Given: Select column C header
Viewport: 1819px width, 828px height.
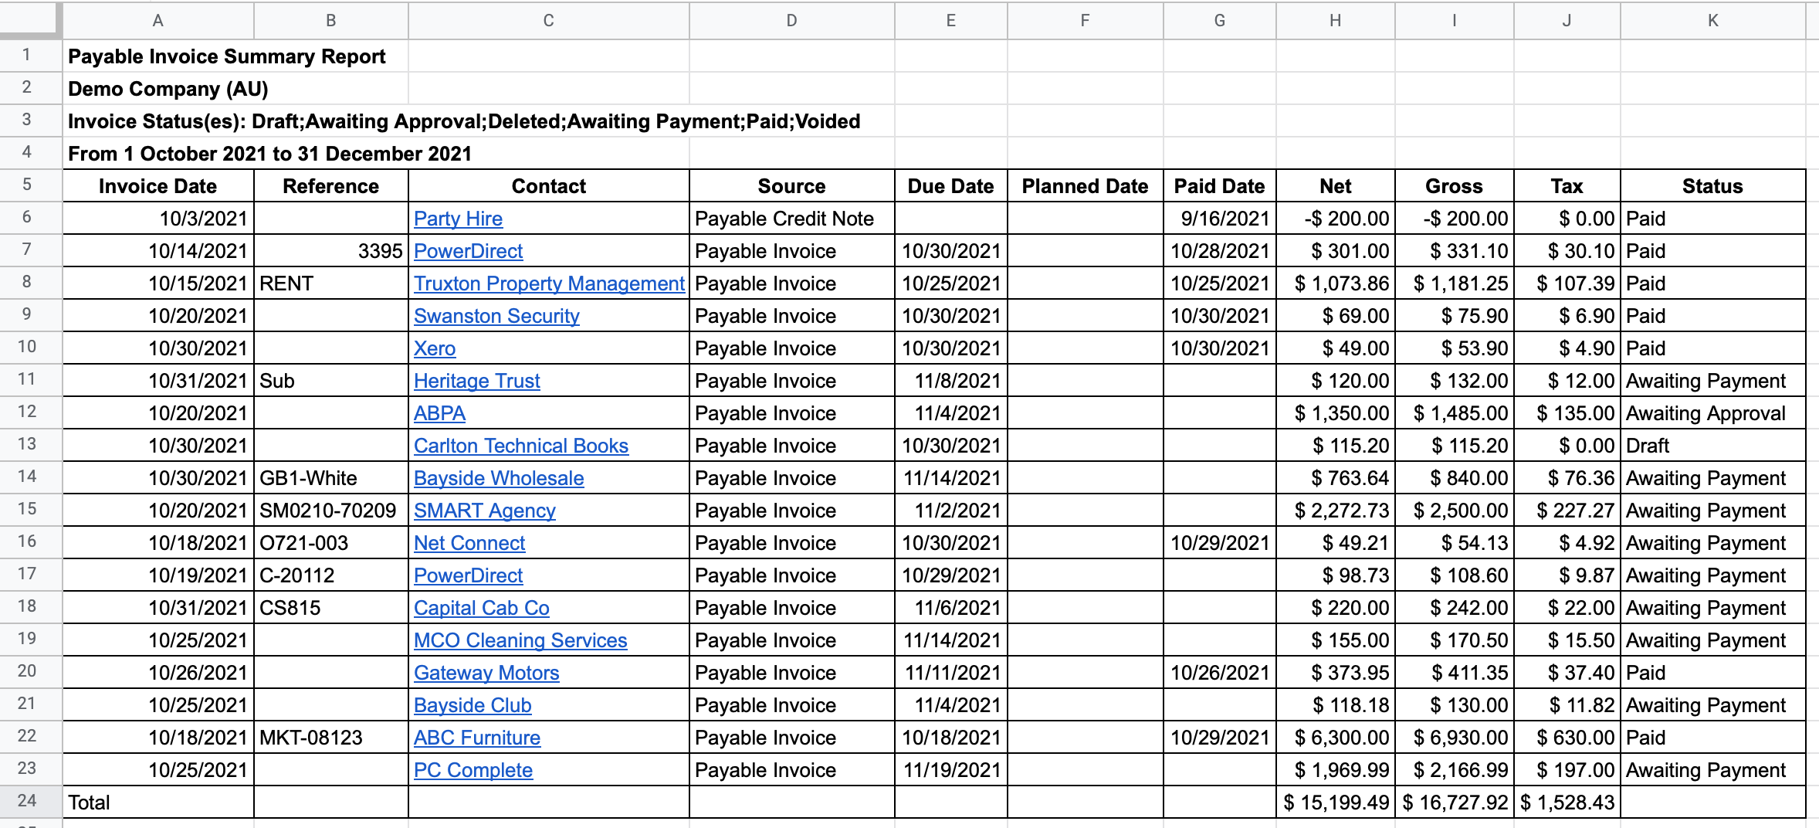Looking at the screenshot, I should [549, 20].
